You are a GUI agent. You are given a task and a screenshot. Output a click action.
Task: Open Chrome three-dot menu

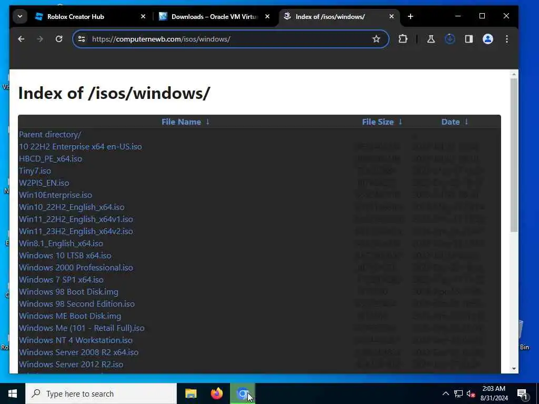pyautogui.click(x=507, y=39)
